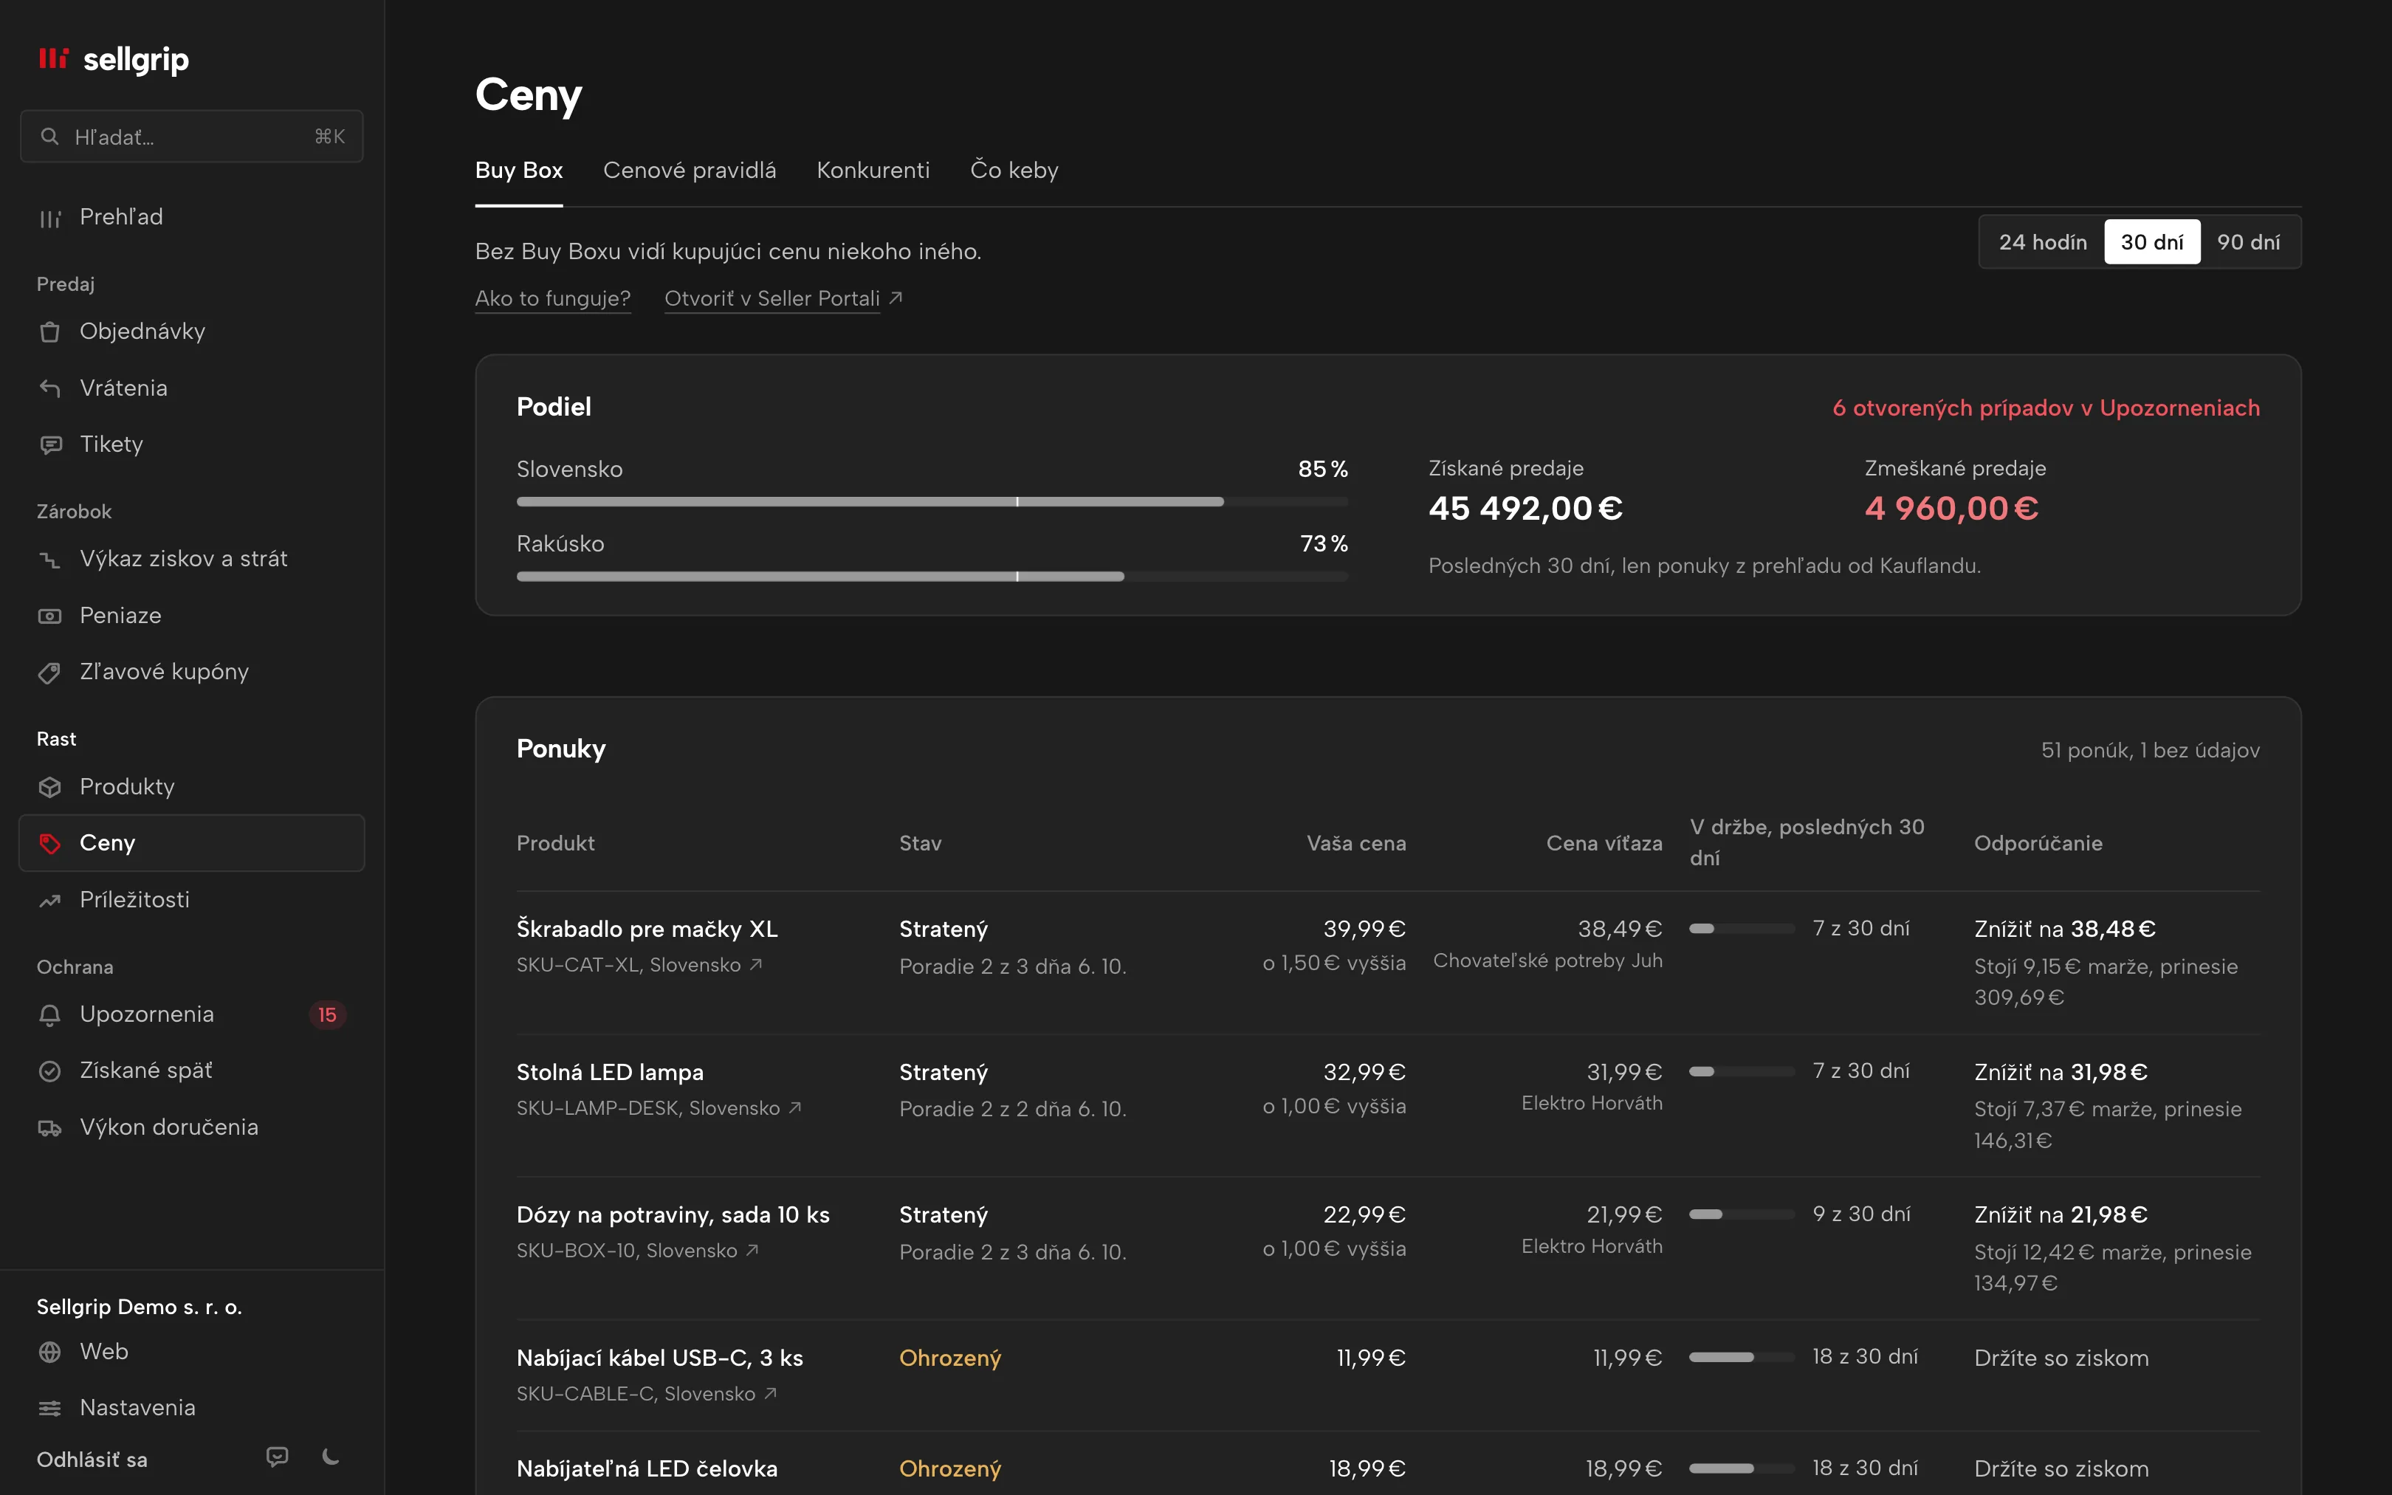
Task: Click Odhlásiť sa to log out
Action: [92, 1460]
